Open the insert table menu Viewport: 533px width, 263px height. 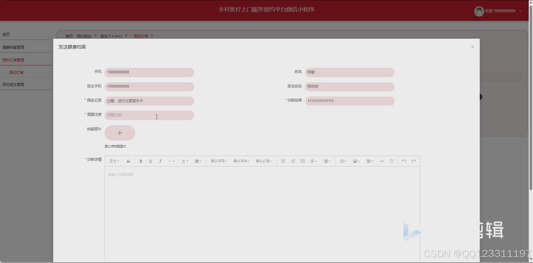pos(370,161)
